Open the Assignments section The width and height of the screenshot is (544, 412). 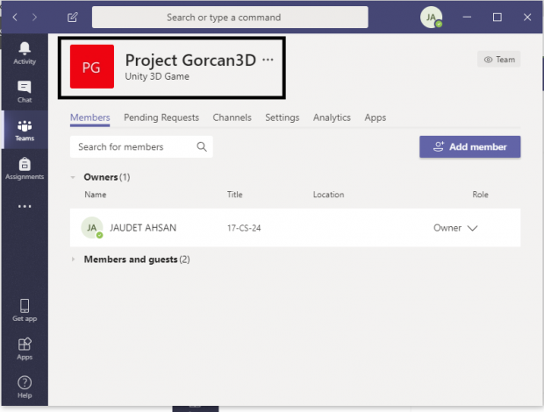pyautogui.click(x=25, y=168)
